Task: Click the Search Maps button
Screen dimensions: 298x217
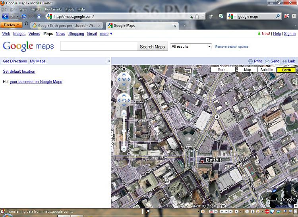Action: (x=153, y=46)
